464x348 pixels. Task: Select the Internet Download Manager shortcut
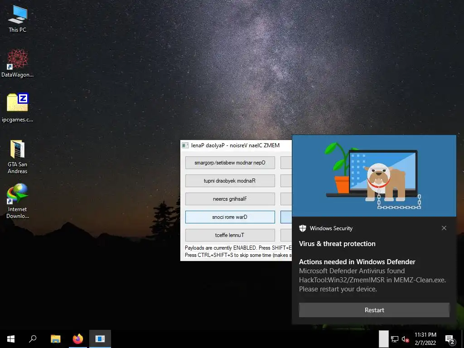[18, 201]
